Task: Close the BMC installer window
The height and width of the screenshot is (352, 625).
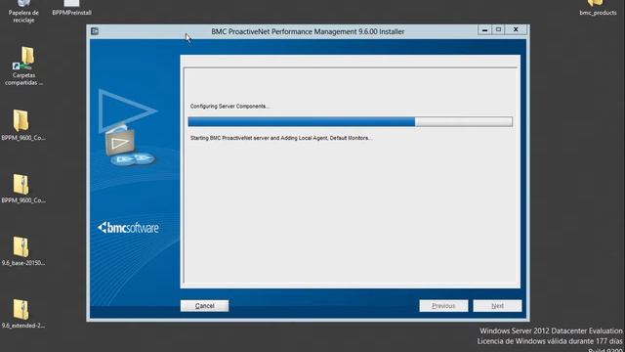Action: (516, 29)
